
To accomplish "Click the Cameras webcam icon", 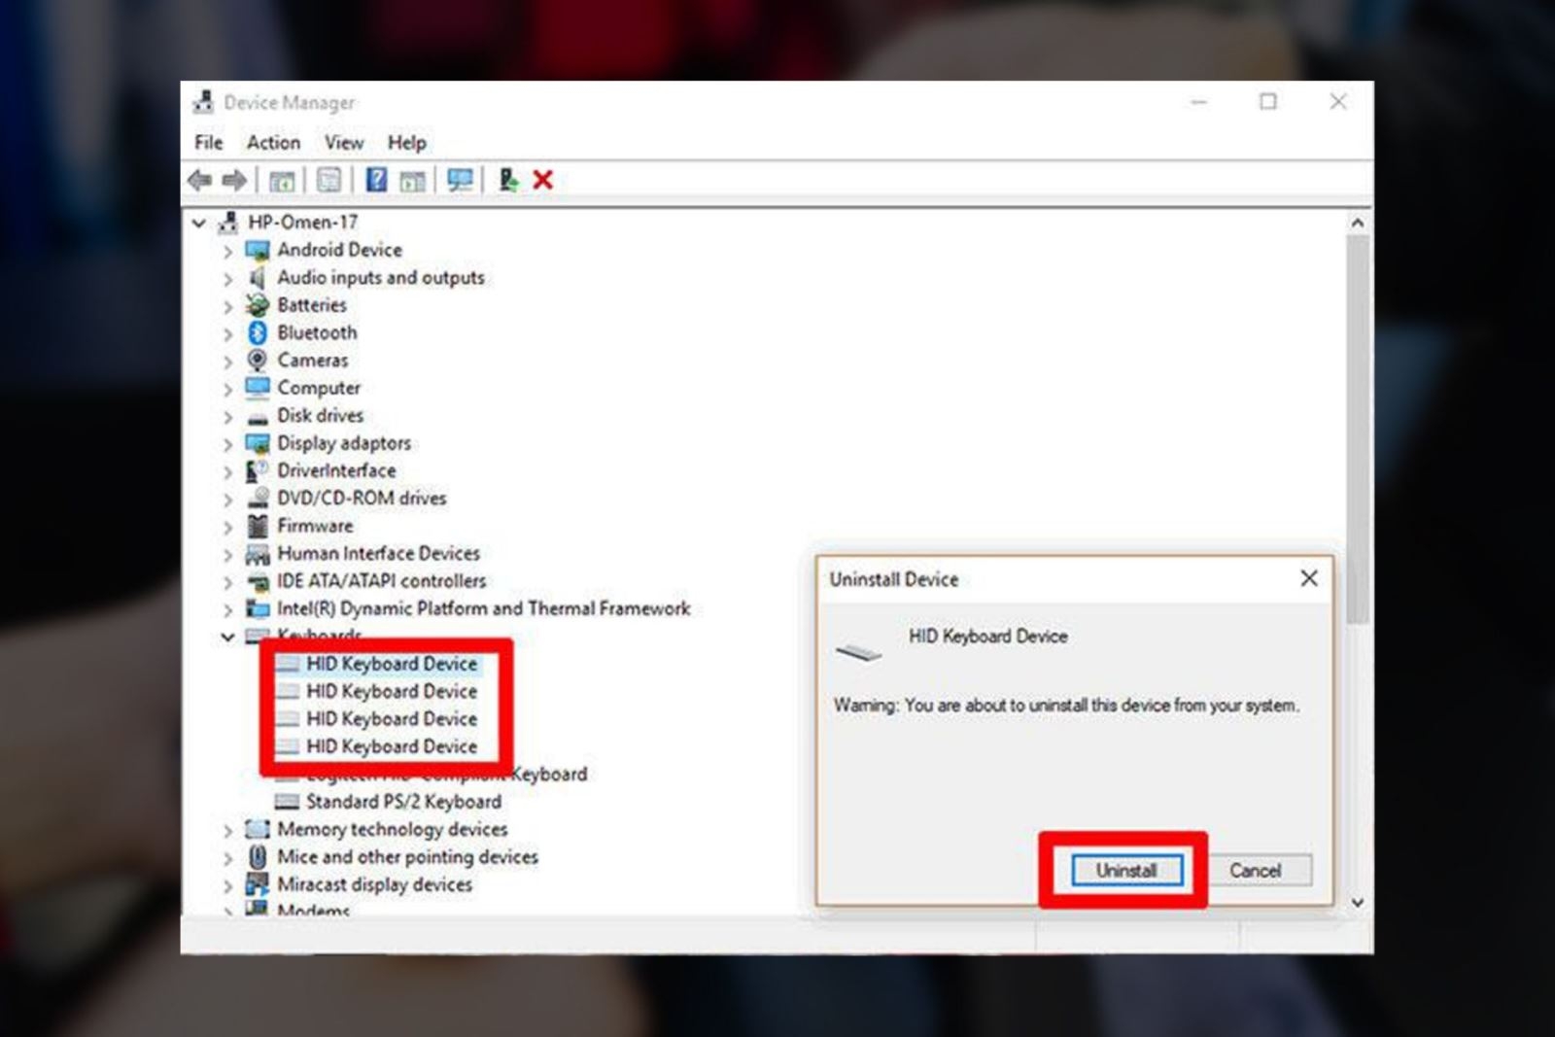I will pyautogui.click(x=258, y=361).
